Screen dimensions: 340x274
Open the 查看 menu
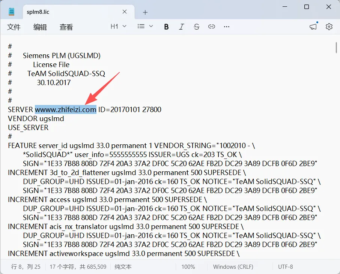66,27
